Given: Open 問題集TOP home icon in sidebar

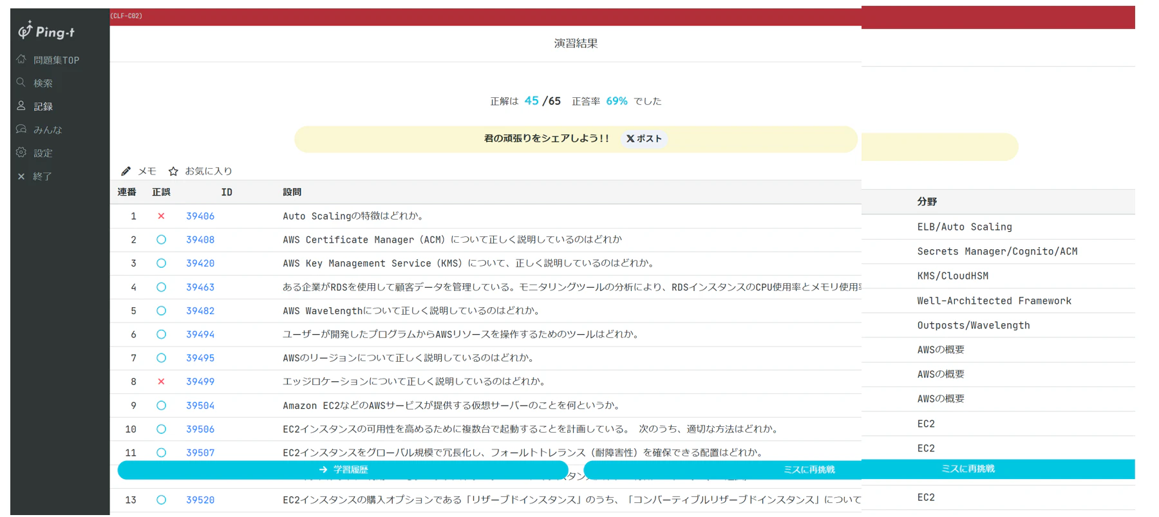Looking at the screenshot, I should [x=21, y=59].
